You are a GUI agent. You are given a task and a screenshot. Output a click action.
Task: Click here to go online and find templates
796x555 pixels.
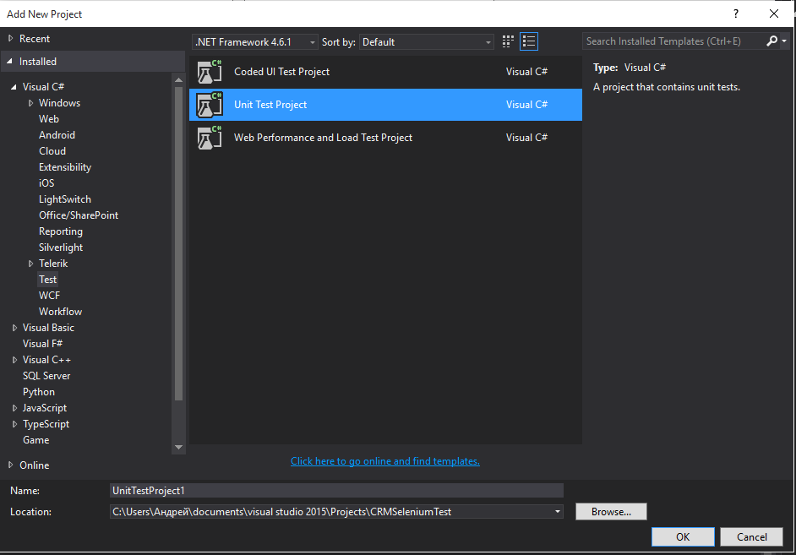384,460
